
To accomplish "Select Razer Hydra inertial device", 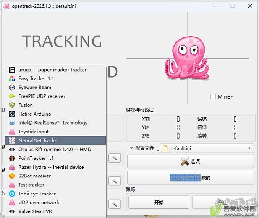I will (55, 167).
